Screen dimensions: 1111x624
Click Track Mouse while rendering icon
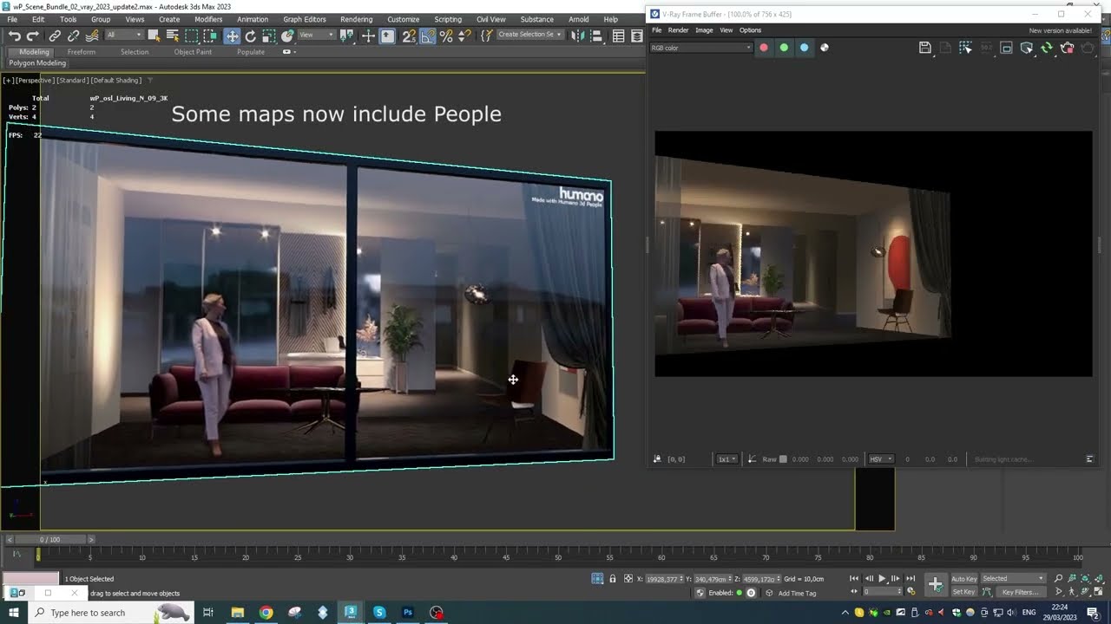point(965,48)
